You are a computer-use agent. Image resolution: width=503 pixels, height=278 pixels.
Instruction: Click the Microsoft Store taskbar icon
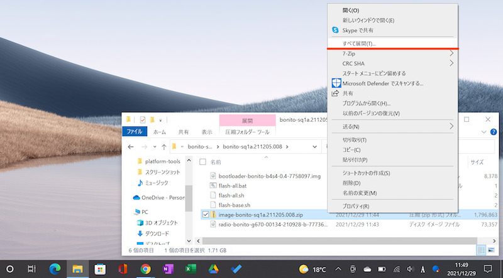click(99, 269)
